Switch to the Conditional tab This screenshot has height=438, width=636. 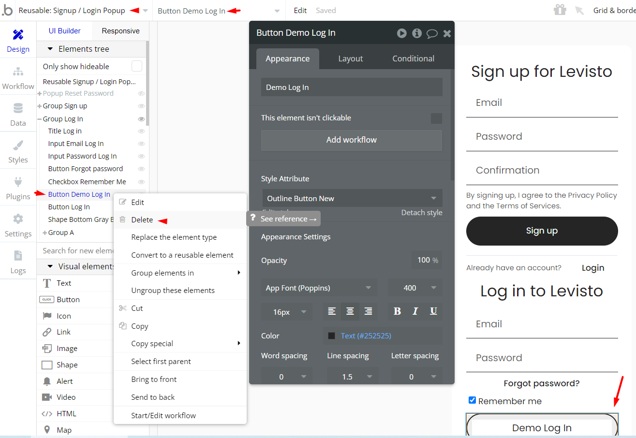pos(414,58)
